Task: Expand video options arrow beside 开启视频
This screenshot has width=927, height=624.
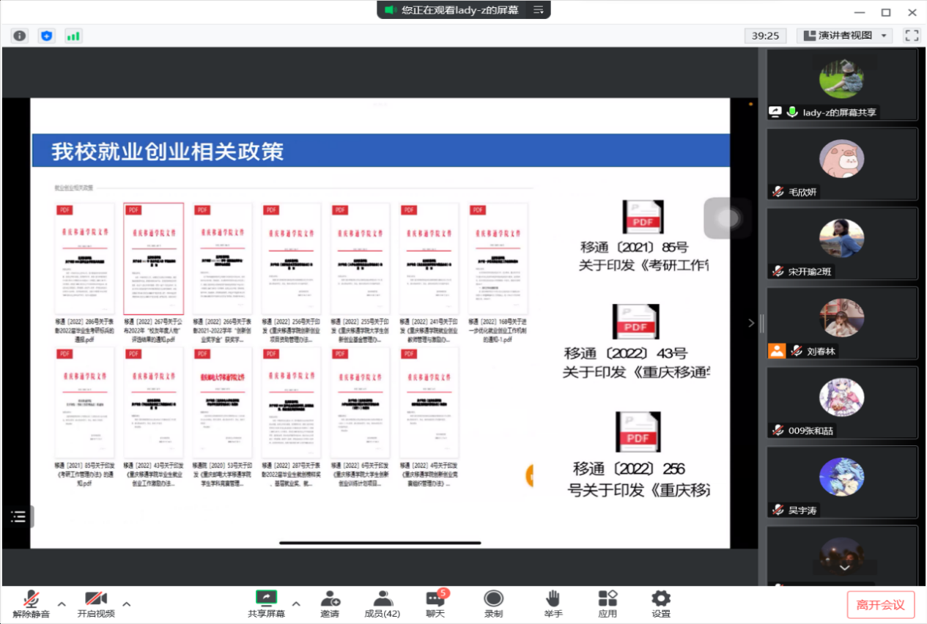Action: pyautogui.click(x=126, y=604)
